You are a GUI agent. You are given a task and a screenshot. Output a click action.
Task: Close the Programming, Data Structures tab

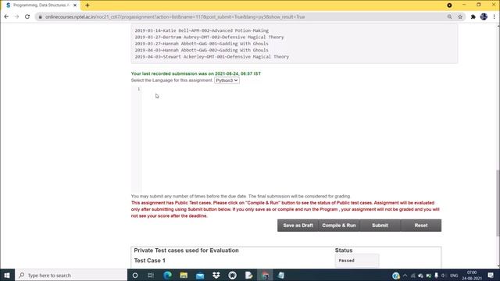coord(75,5)
